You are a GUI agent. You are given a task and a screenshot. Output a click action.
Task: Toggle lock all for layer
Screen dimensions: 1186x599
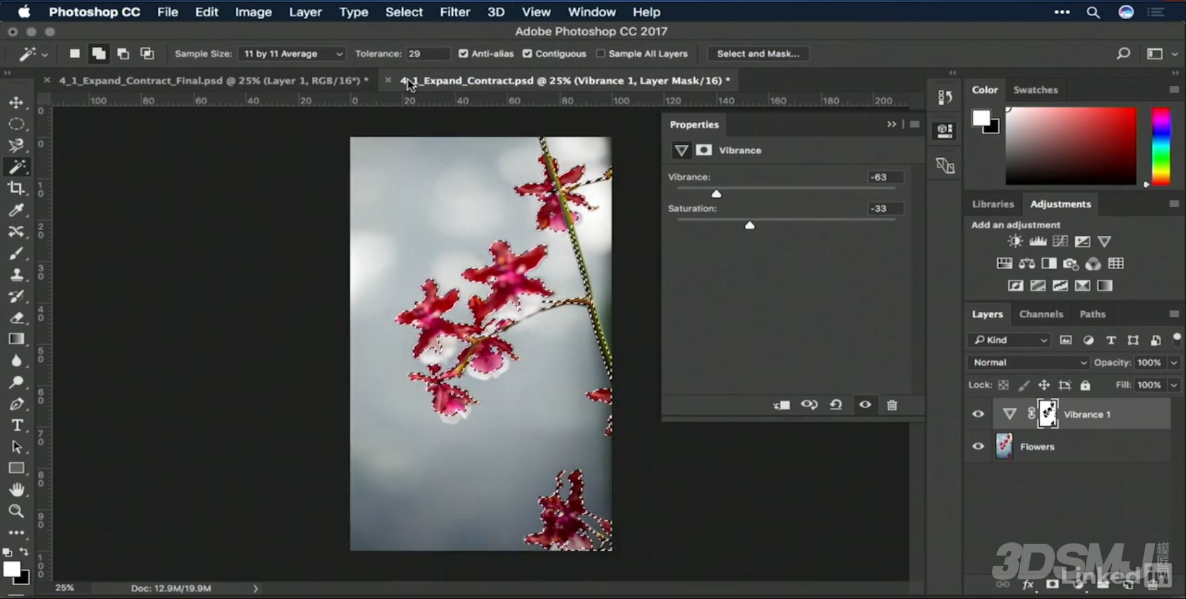click(x=1085, y=385)
